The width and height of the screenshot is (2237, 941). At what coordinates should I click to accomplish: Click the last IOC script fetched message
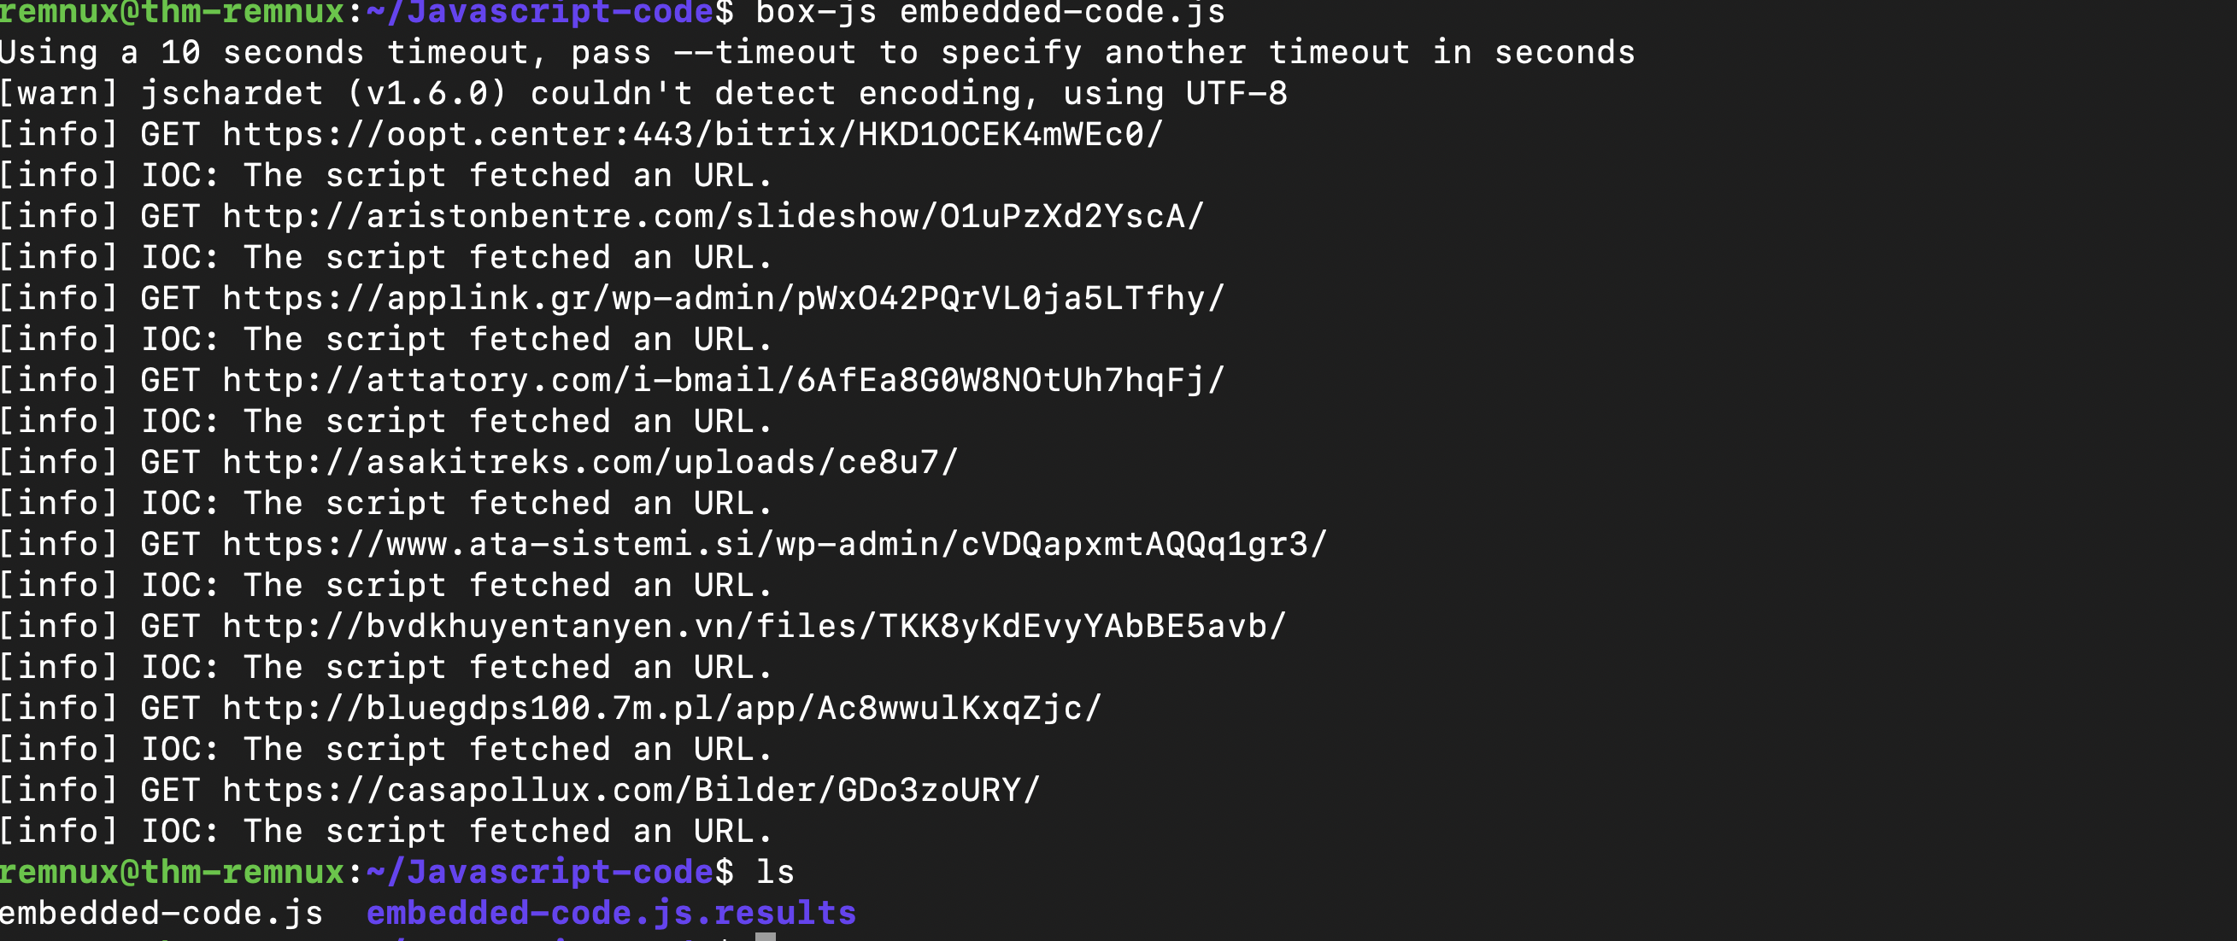(x=385, y=831)
